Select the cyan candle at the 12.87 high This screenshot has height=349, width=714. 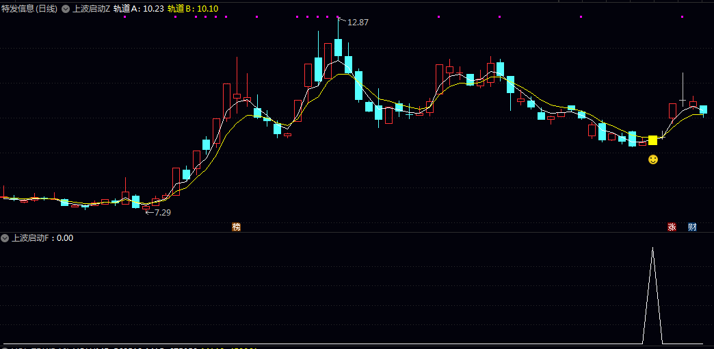[x=338, y=47]
